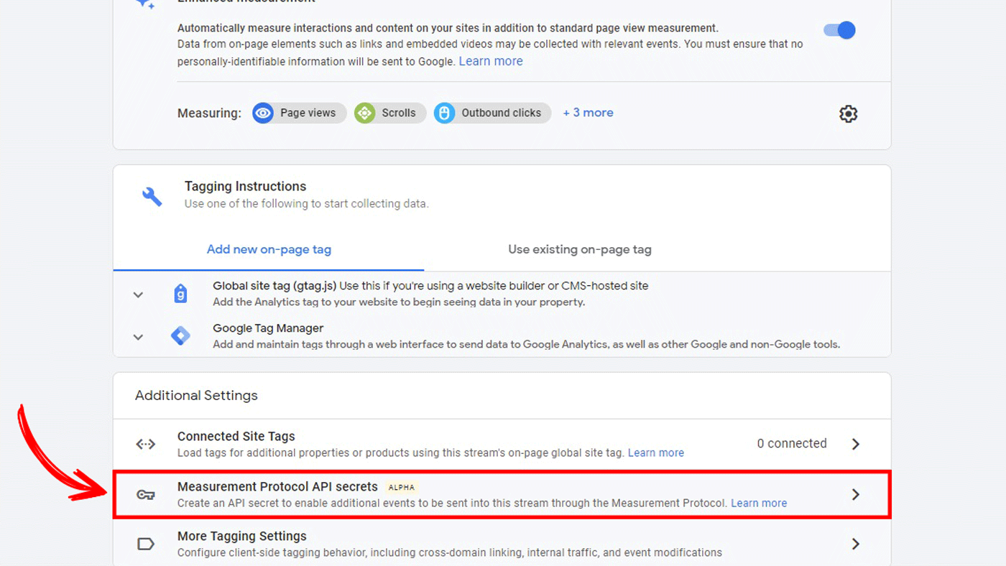1006x566 pixels.
Task: Click the Global site tag (gtag.js) title
Action: [x=274, y=286]
